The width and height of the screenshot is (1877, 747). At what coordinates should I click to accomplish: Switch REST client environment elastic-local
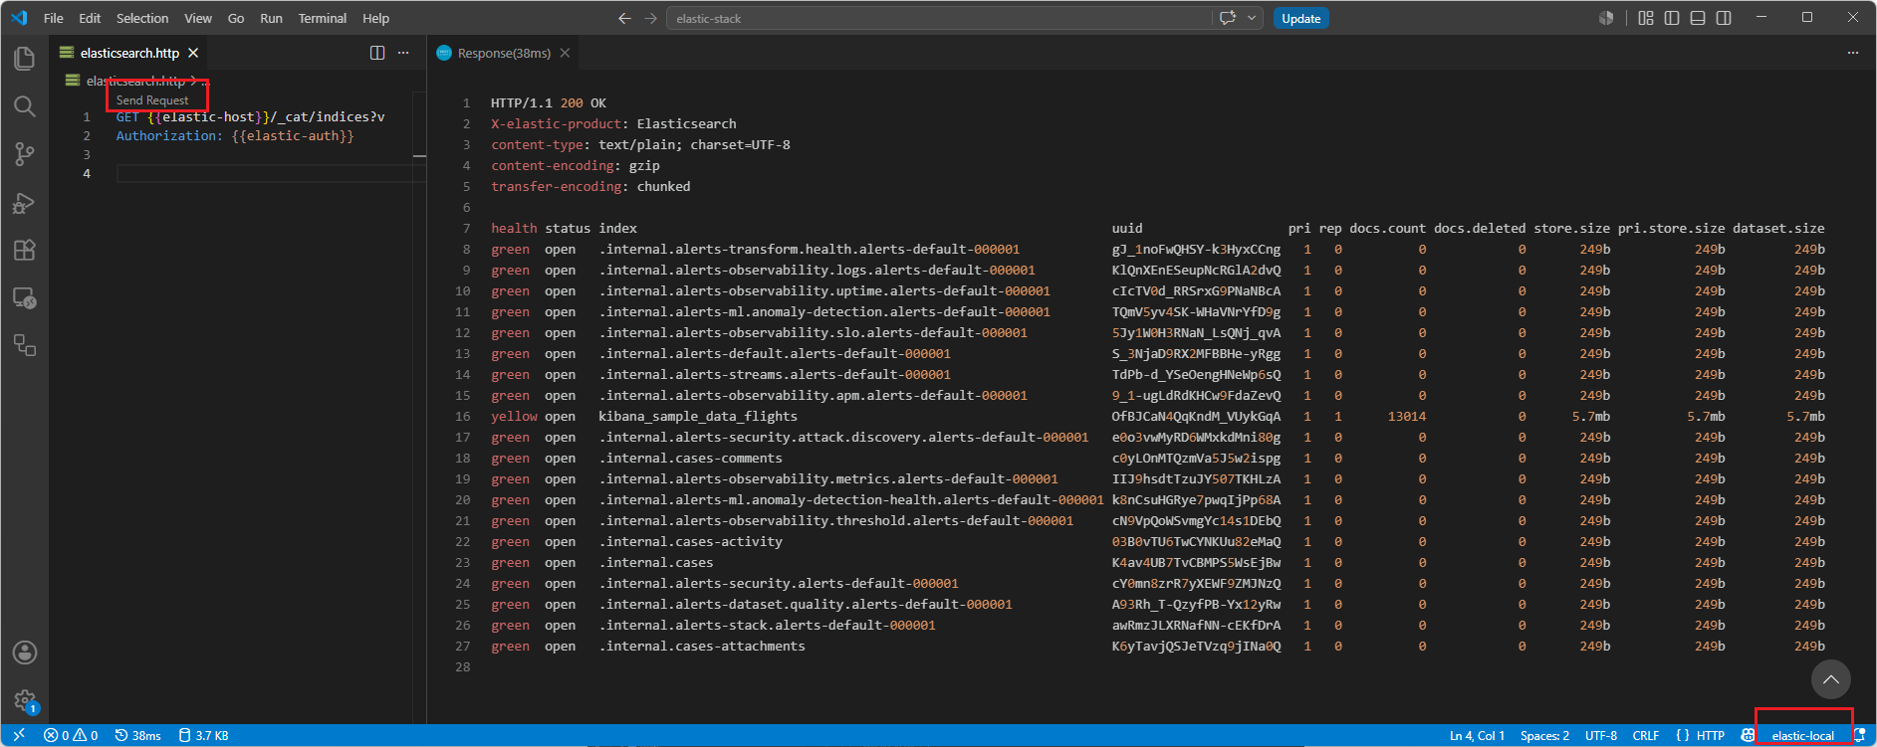click(x=1803, y=736)
